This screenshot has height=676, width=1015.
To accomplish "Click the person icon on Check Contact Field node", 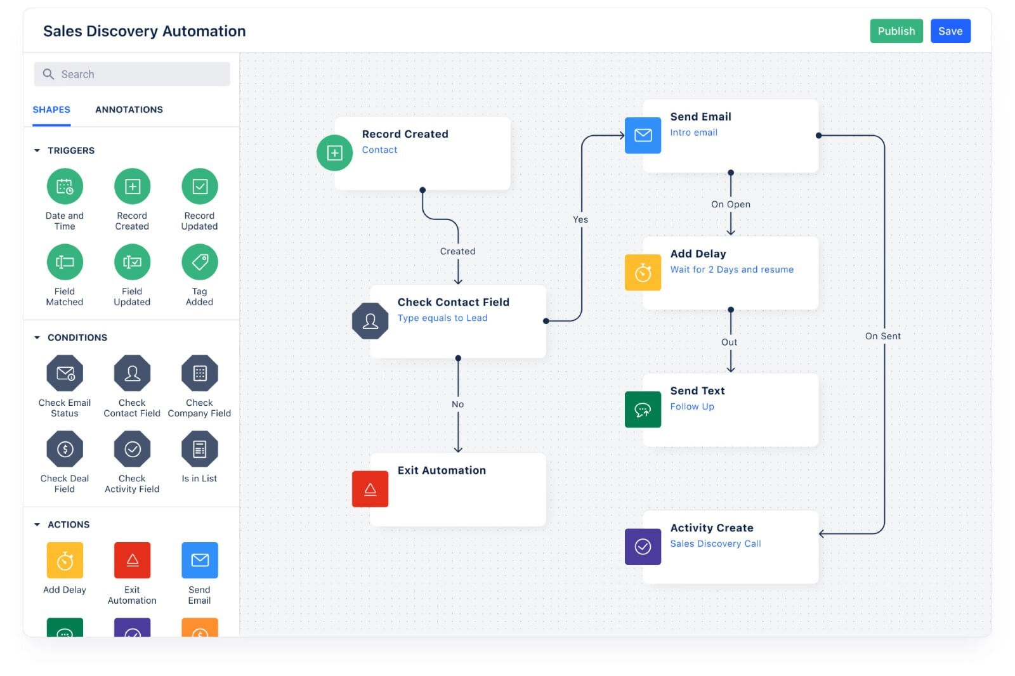I will tap(370, 321).
